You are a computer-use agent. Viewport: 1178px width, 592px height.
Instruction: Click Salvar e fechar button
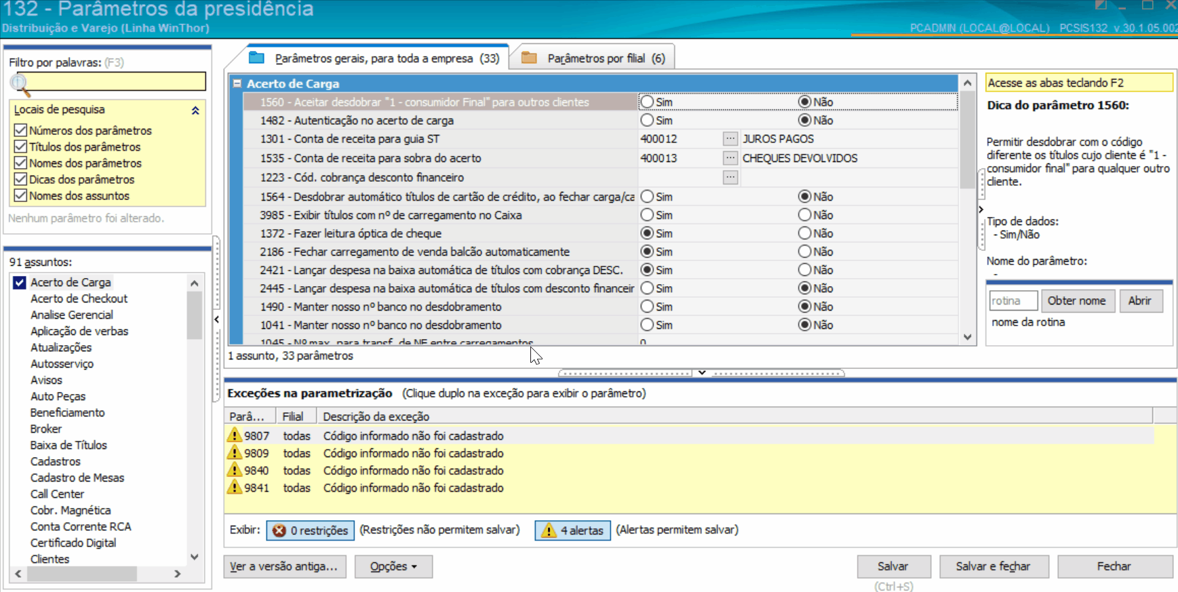(994, 566)
